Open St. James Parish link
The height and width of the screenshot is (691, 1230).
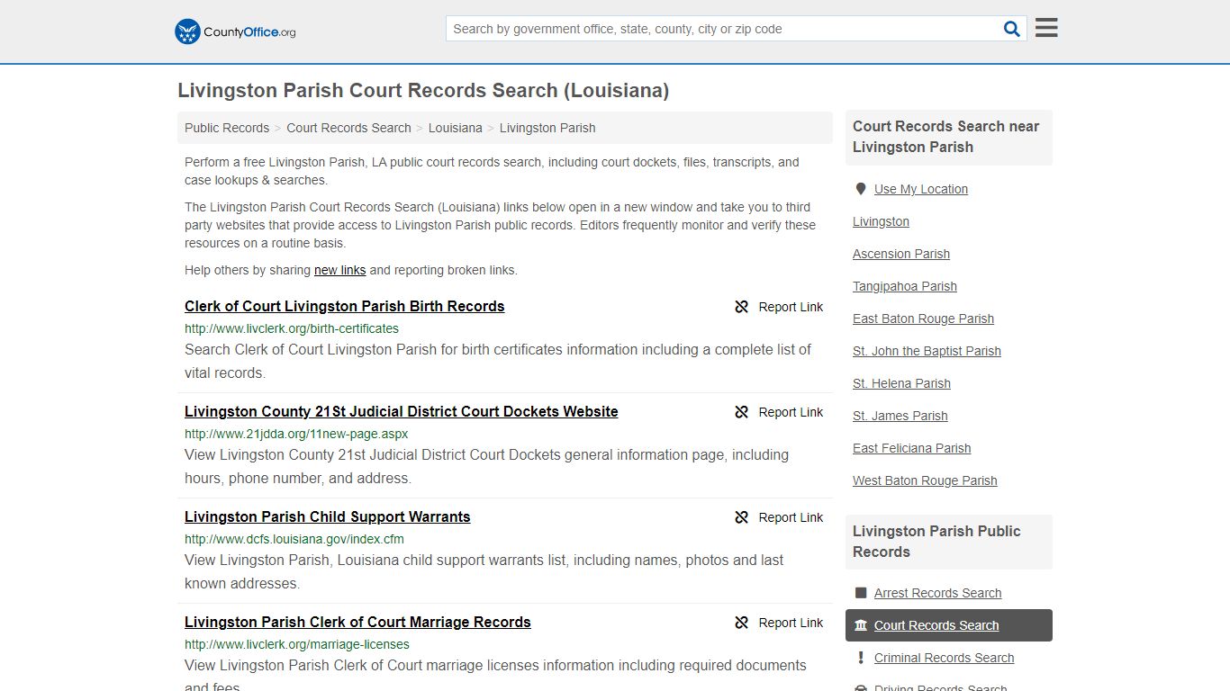900,416
